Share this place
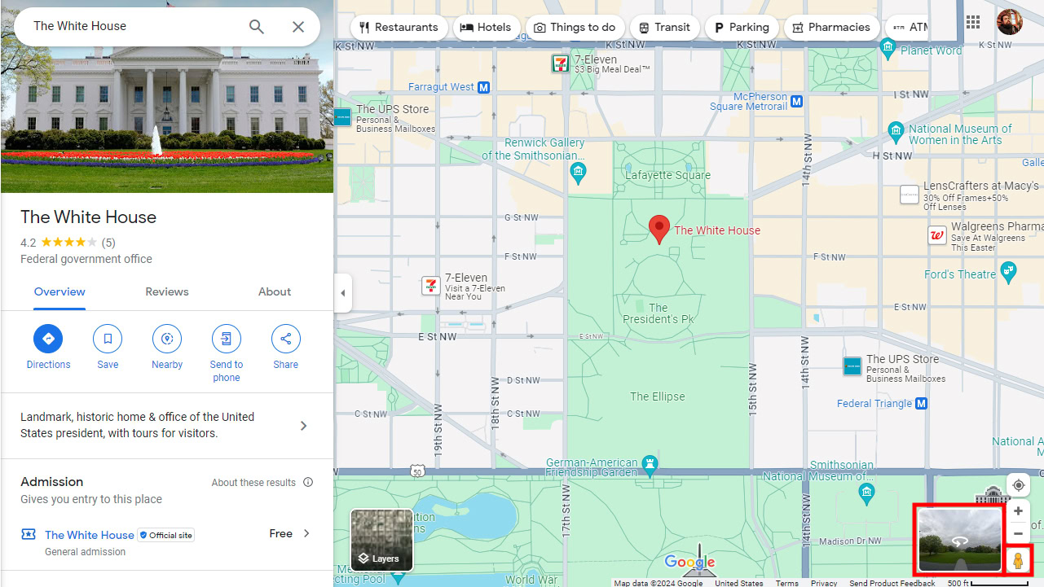 (x=285, y=339)
